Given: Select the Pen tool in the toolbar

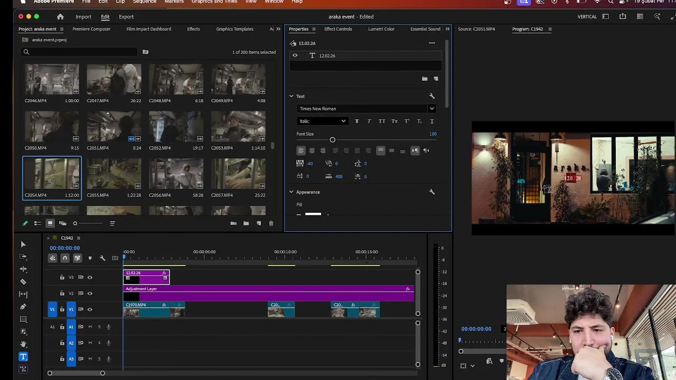Looking at the screenshot, I should (23, 307).
